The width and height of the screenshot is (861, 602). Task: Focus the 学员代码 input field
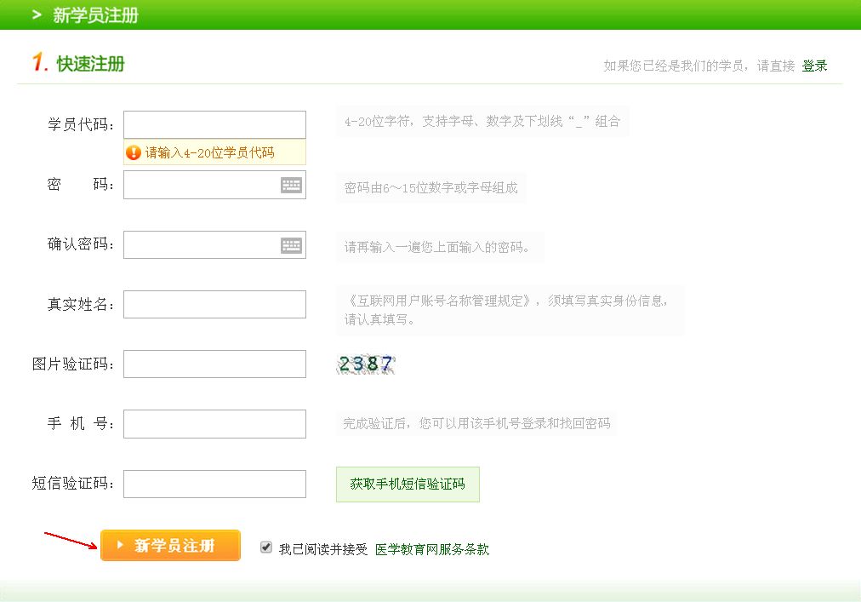214,124
